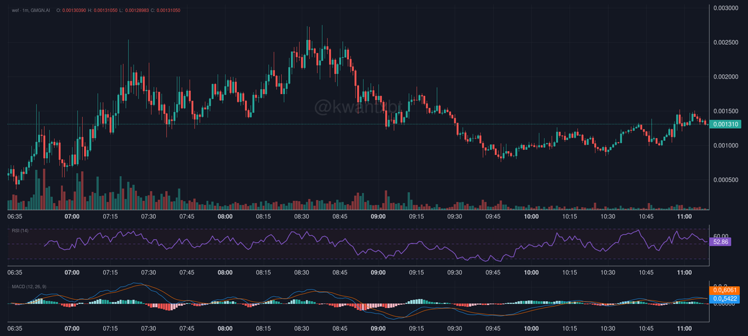Click the 0.001500 price axis label
748x336 pixels.
726,111
